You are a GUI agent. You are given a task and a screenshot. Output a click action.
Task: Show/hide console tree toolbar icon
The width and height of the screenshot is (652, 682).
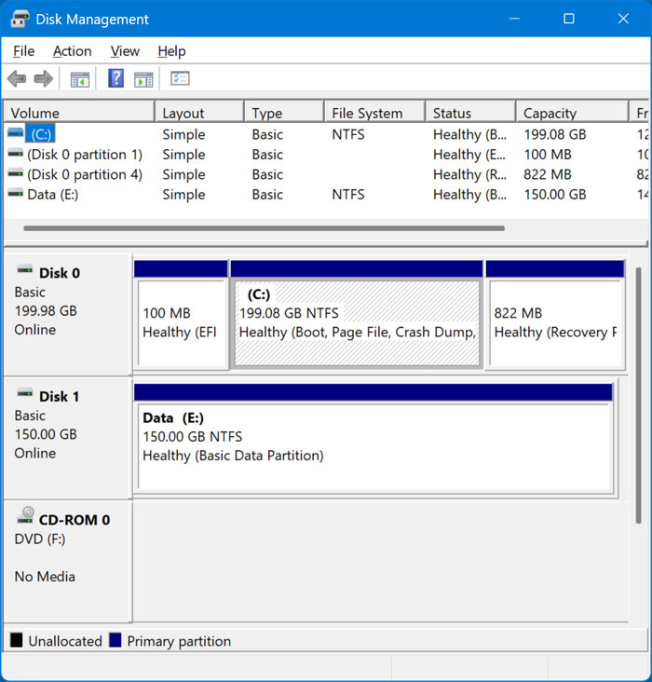(x=80, y=79)
